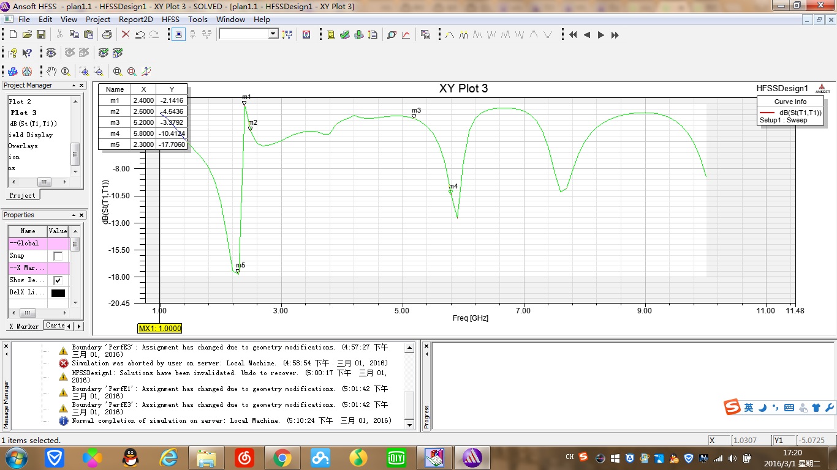The width and height of the screenshot is (837, 470).
Task: Open the HFSS menu
Action: [x=171, y=19]
